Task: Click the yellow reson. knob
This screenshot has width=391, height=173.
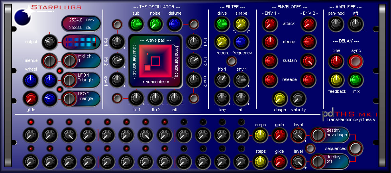Action: click(x=222, y=42)
